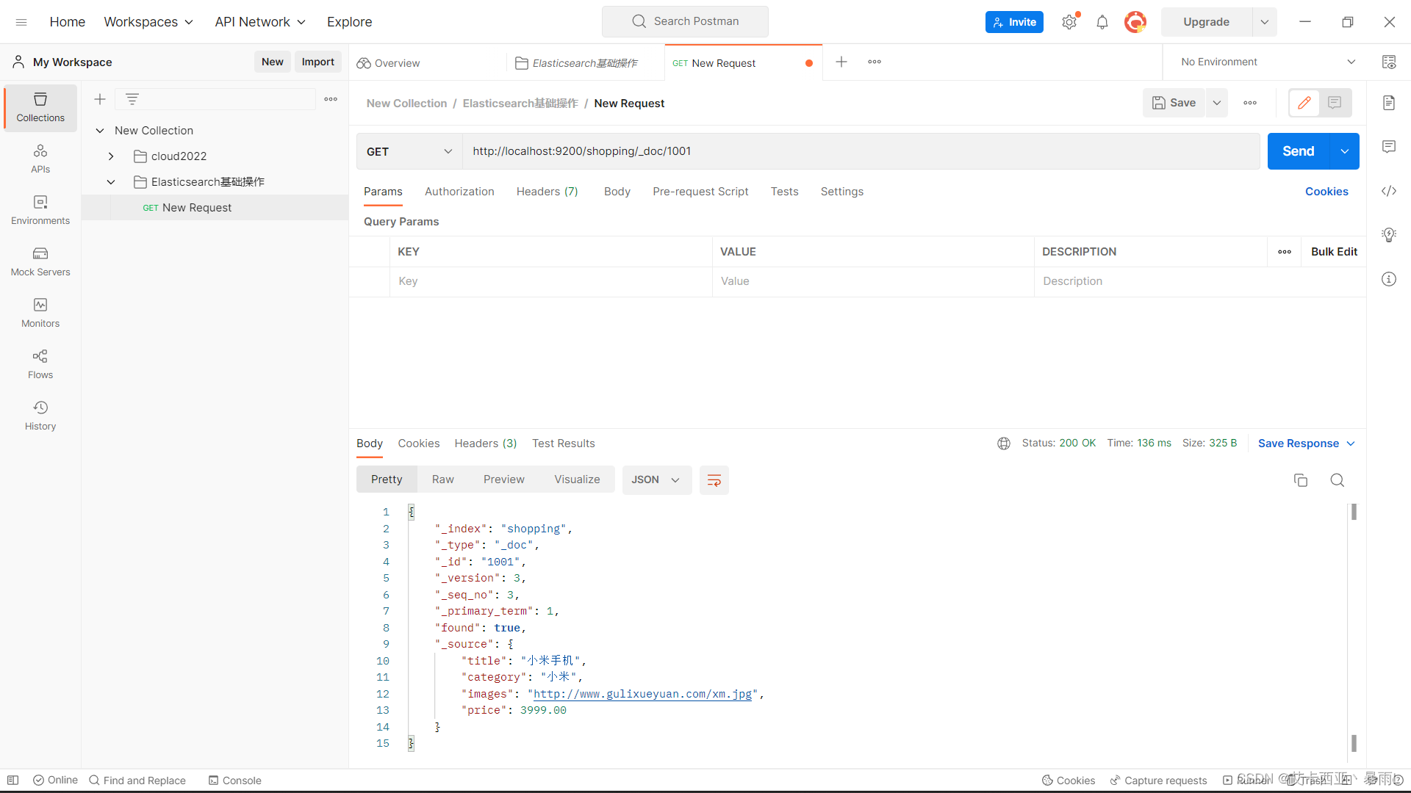Click the Monitors sidebar icon
1411x793 pixels.
click(x=40, y=311)
